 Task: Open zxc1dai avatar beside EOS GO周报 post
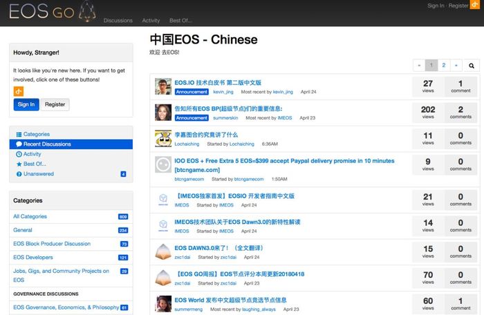[163, 278]
